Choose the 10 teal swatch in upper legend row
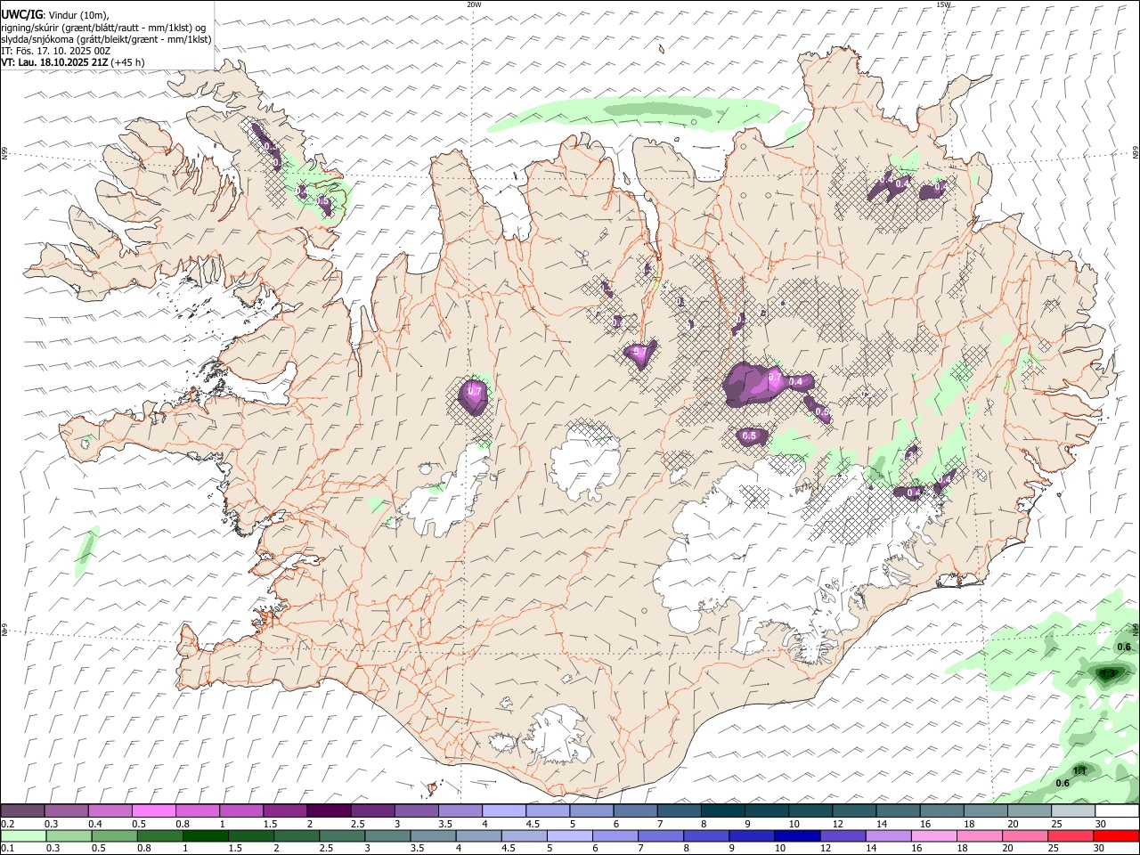The height and width of the screenshot is (855, 1140). pyautogui.click(x=810, y=811)
